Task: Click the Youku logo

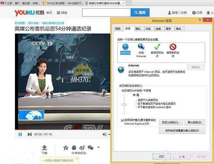Action: (x=29, y=13)
